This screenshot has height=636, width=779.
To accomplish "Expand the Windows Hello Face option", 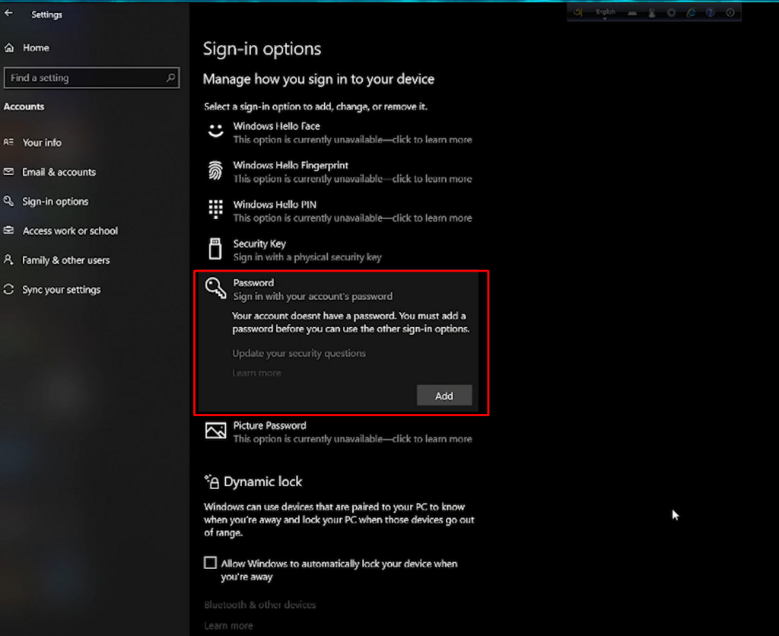I will pos(338,132).
